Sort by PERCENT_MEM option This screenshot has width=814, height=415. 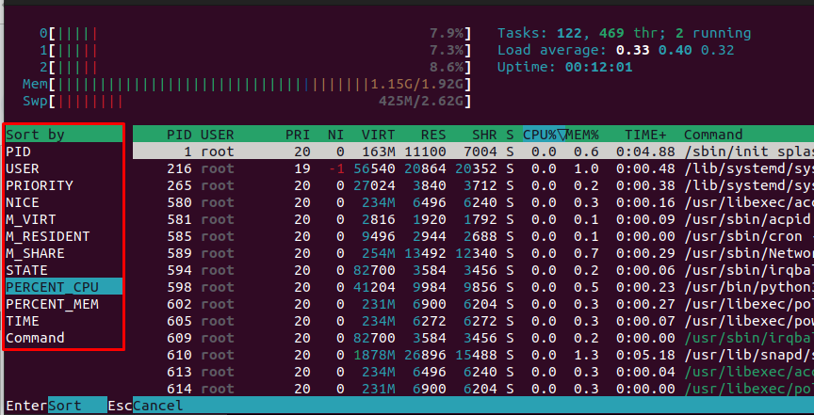coord(51,304)
